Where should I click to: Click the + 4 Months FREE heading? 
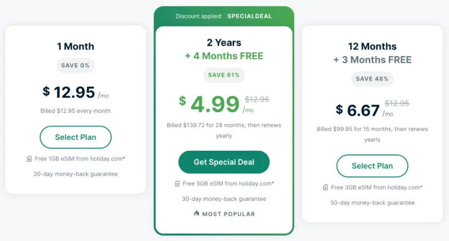[x=224, y=56]
